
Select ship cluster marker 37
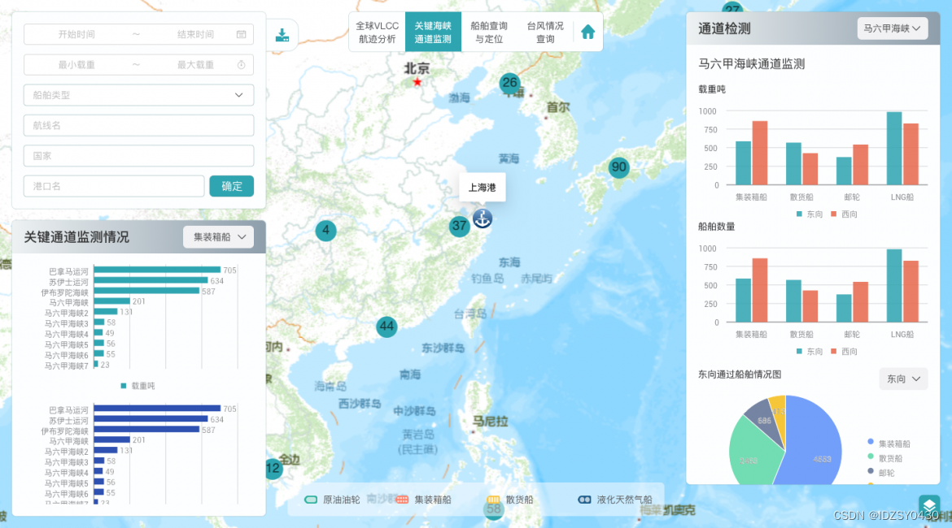460,226
